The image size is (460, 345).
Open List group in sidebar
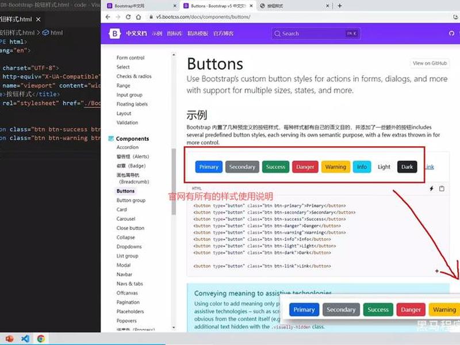(127, 256)
